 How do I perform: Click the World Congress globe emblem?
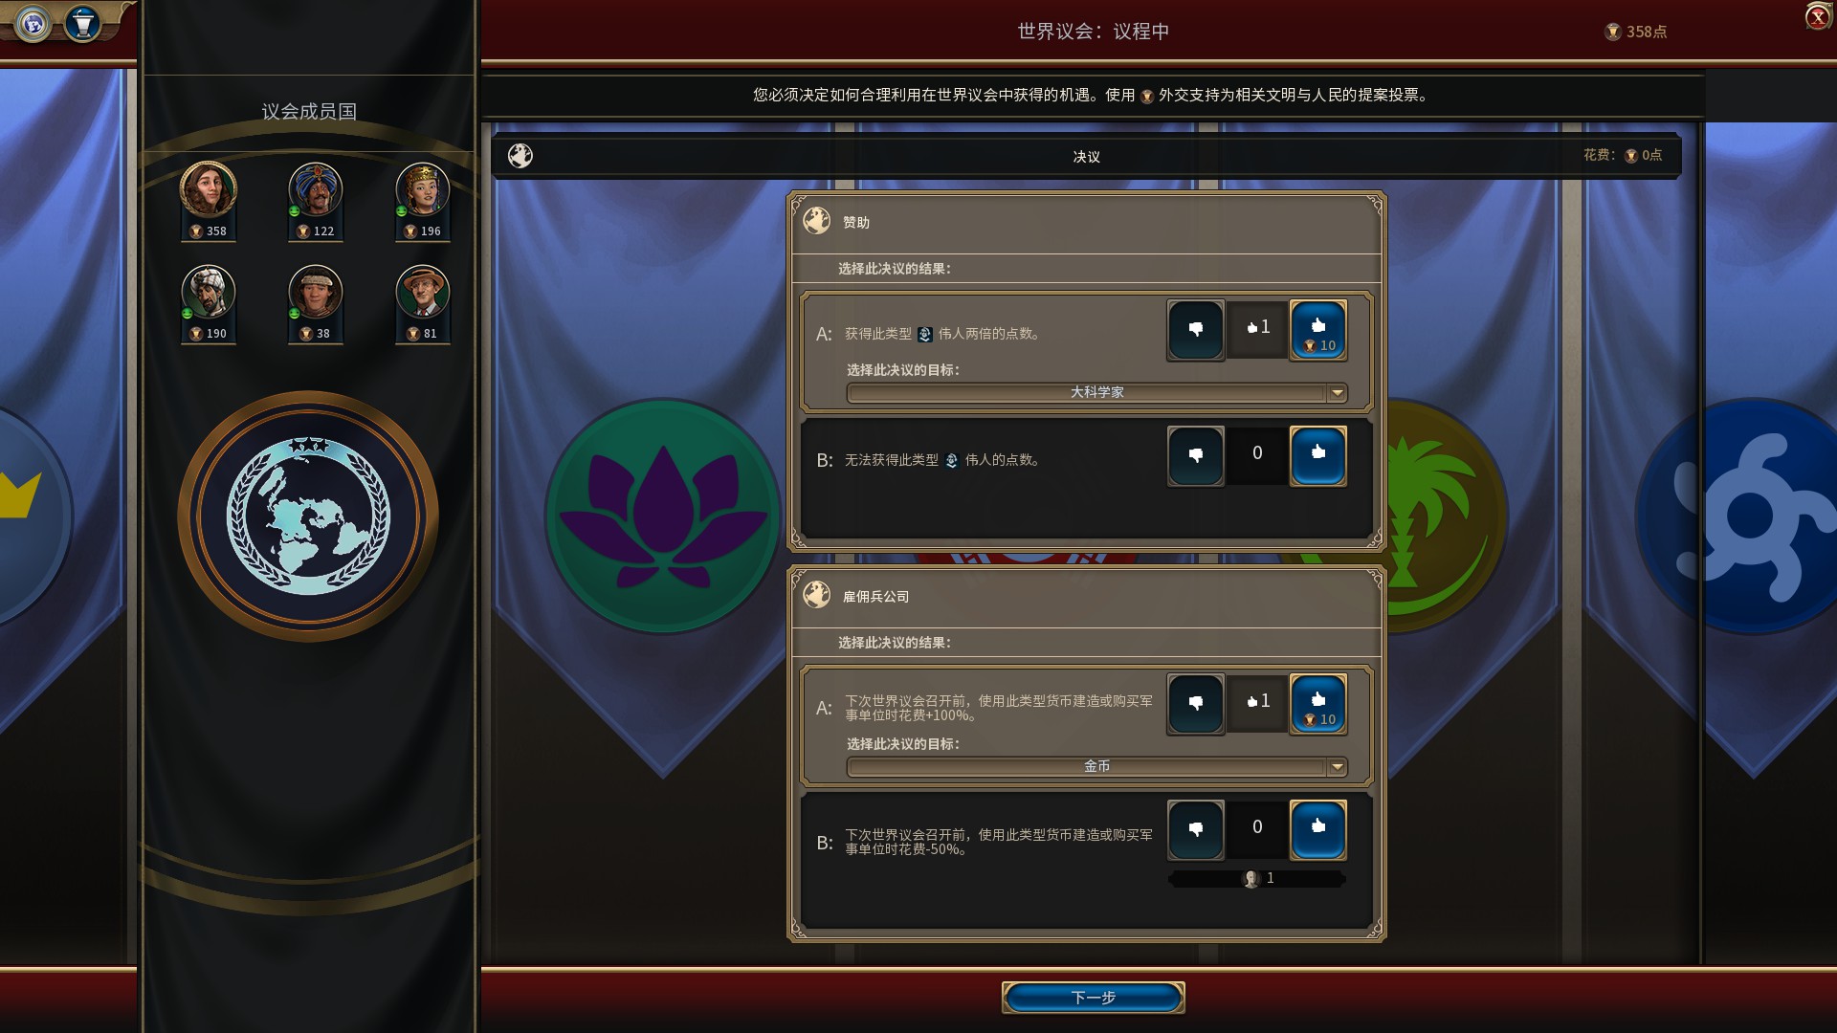point(308,516)
